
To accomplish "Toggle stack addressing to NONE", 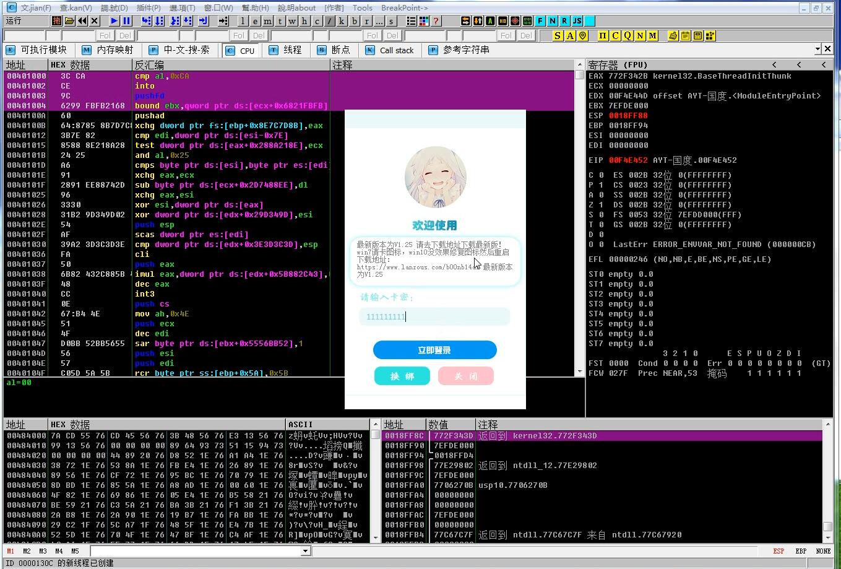I will [x=823, y=551].
